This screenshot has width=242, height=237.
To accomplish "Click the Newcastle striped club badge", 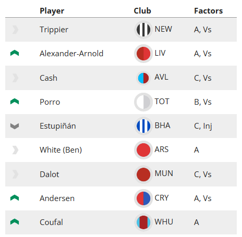I will point(143,30).
